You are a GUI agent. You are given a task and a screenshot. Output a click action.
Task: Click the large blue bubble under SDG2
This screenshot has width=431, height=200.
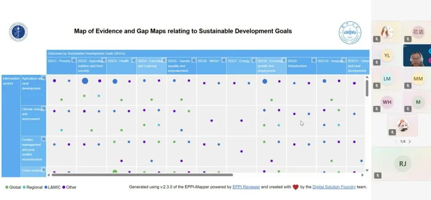click(85, 81)
